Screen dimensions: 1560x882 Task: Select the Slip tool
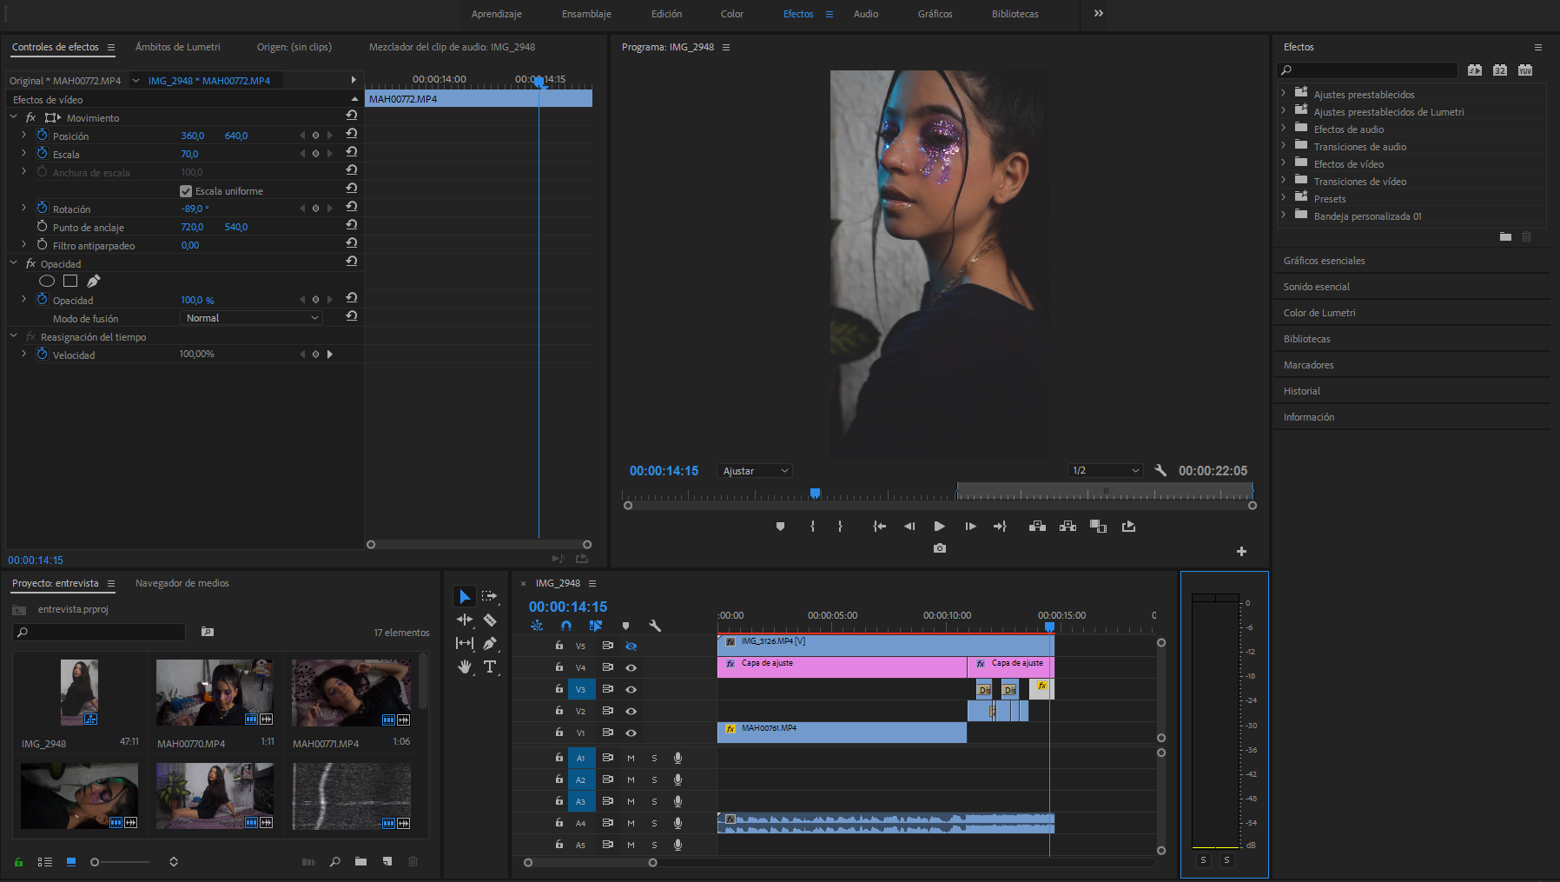click(x=465, y=643)
